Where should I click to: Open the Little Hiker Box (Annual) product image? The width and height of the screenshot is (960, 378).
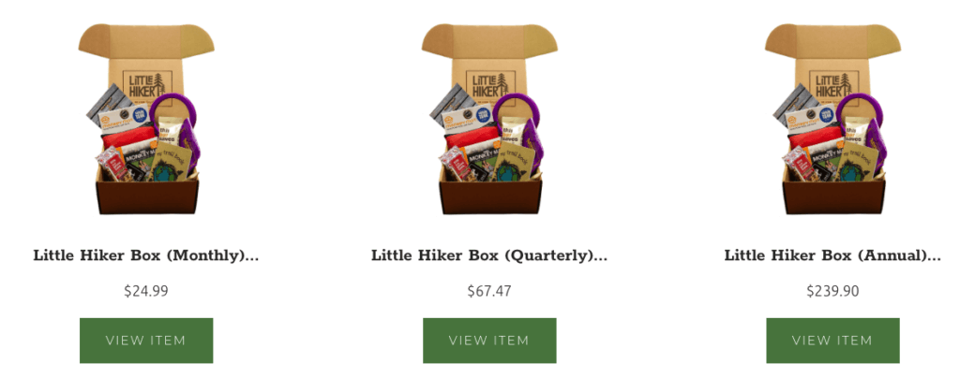(x=832, y=119)
